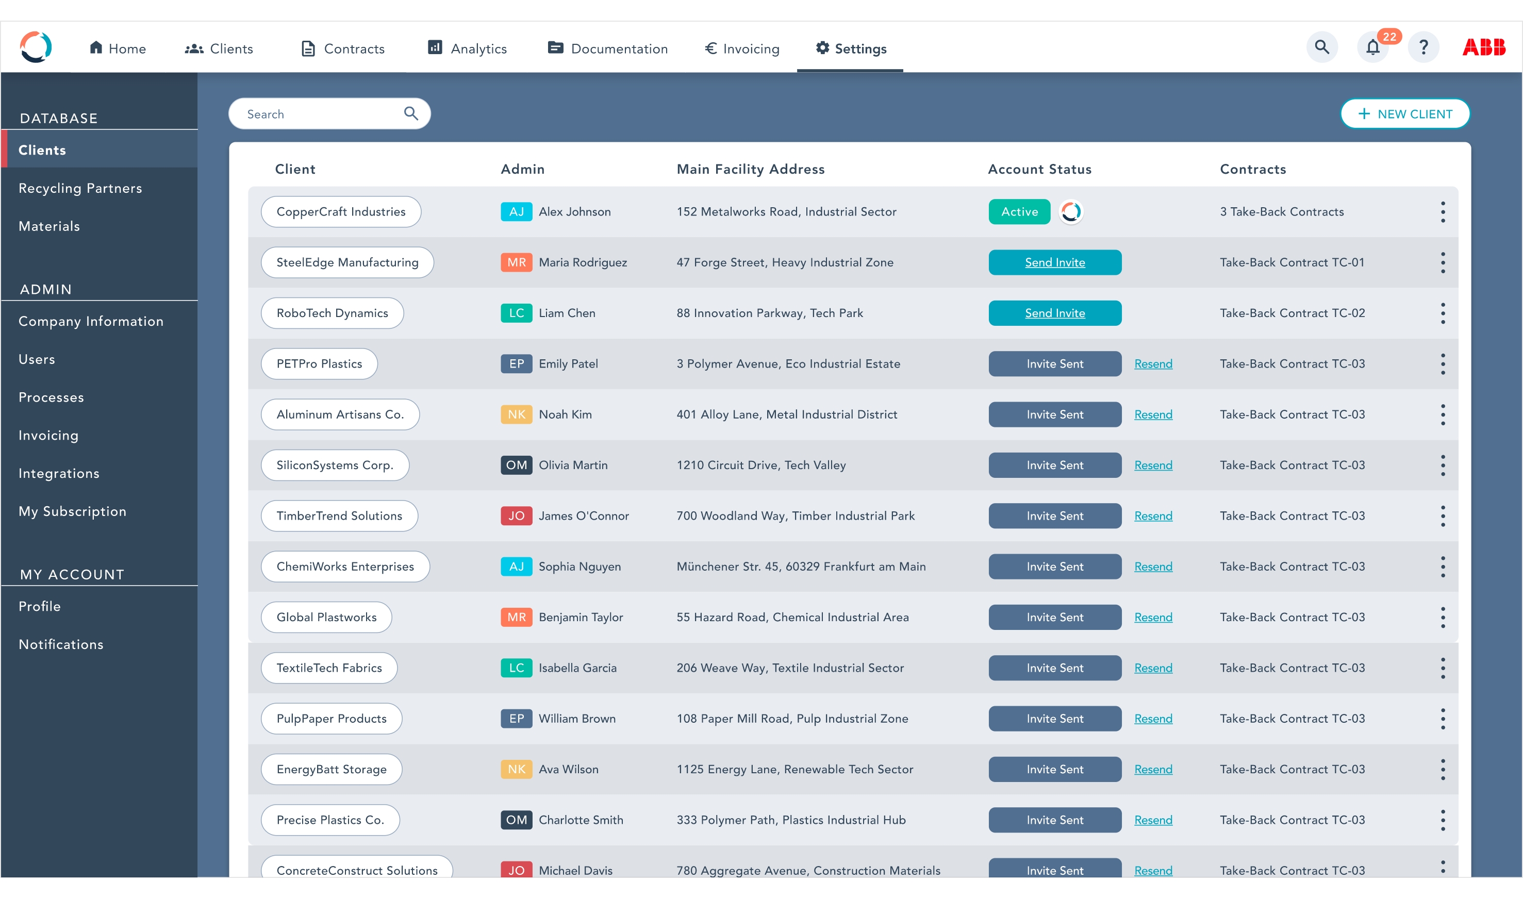Viewport: 1523px width, 898px height.
Task: Click the circular logo icon next to Active status
Action: (1070, 212)
